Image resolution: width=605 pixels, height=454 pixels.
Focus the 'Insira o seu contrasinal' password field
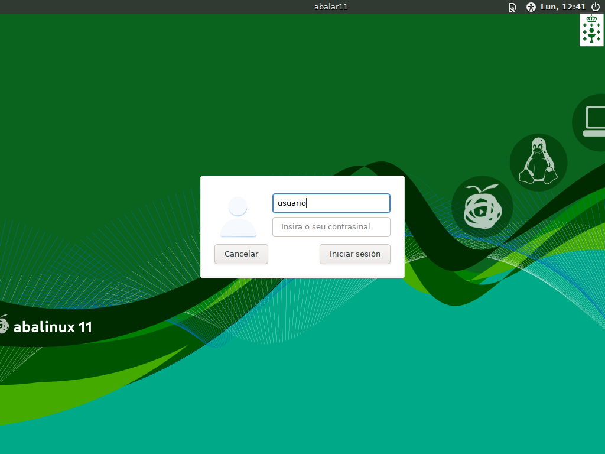(331, 227)
